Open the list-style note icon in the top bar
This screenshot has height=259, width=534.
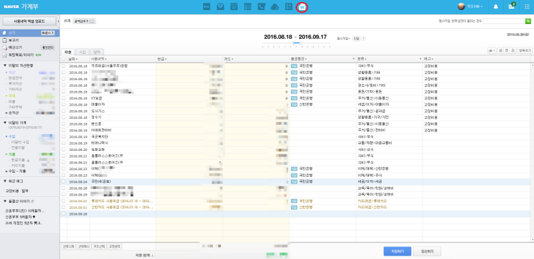coord(248,7)
